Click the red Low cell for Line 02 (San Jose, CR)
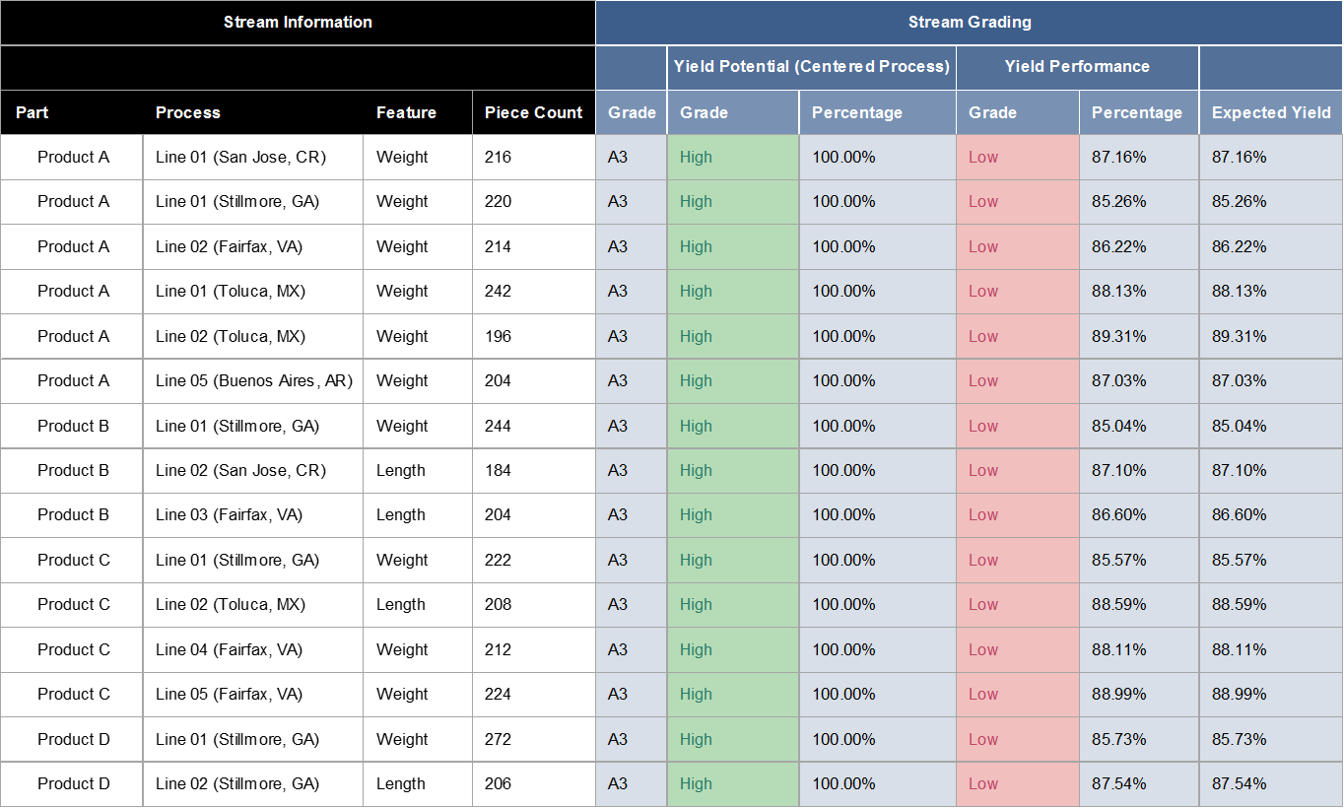 (1017, 470)
